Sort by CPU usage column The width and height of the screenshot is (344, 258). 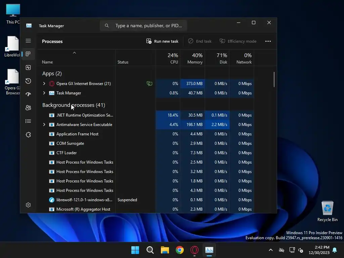tap(168, 58)
